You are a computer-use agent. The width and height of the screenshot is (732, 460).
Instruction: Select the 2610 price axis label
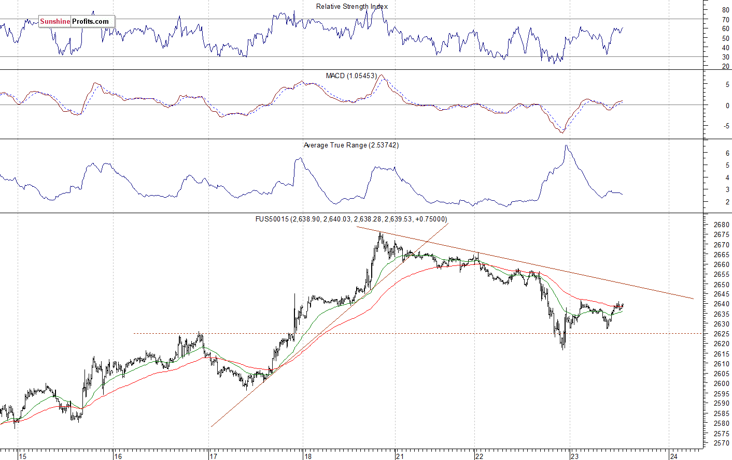(722, 364)
